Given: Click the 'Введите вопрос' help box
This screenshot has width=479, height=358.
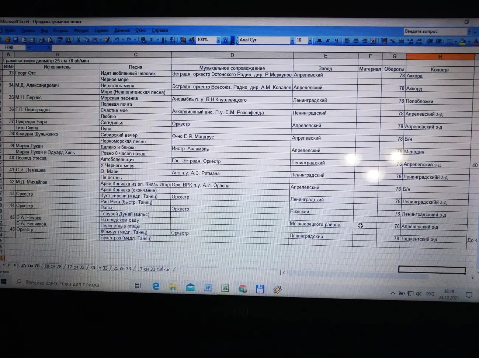Looking at the screenshot, I should tap(434, 31).
